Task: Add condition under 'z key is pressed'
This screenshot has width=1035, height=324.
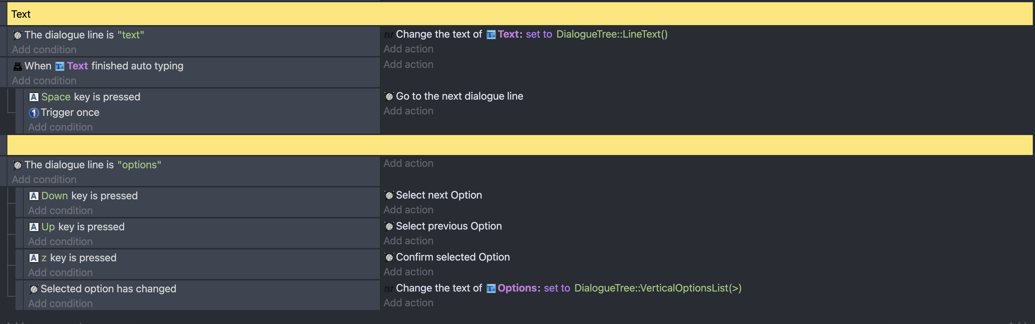Action: 60,272
